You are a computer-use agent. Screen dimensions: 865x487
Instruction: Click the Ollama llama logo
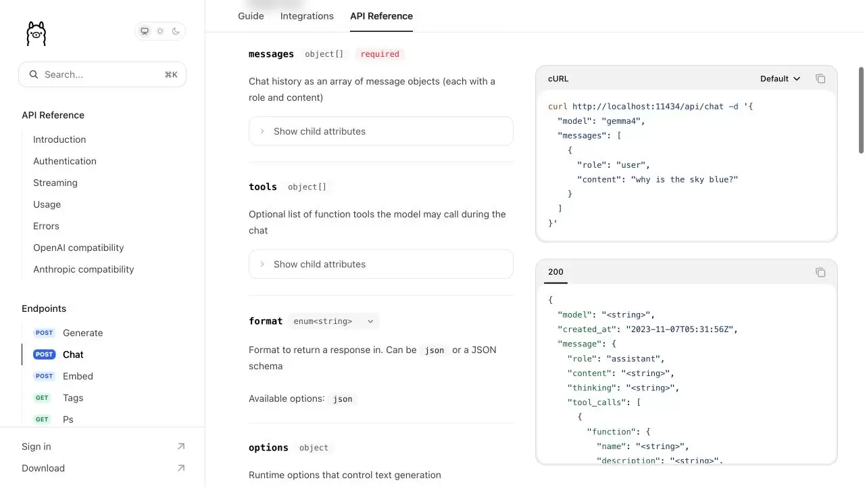click(36, 33)
